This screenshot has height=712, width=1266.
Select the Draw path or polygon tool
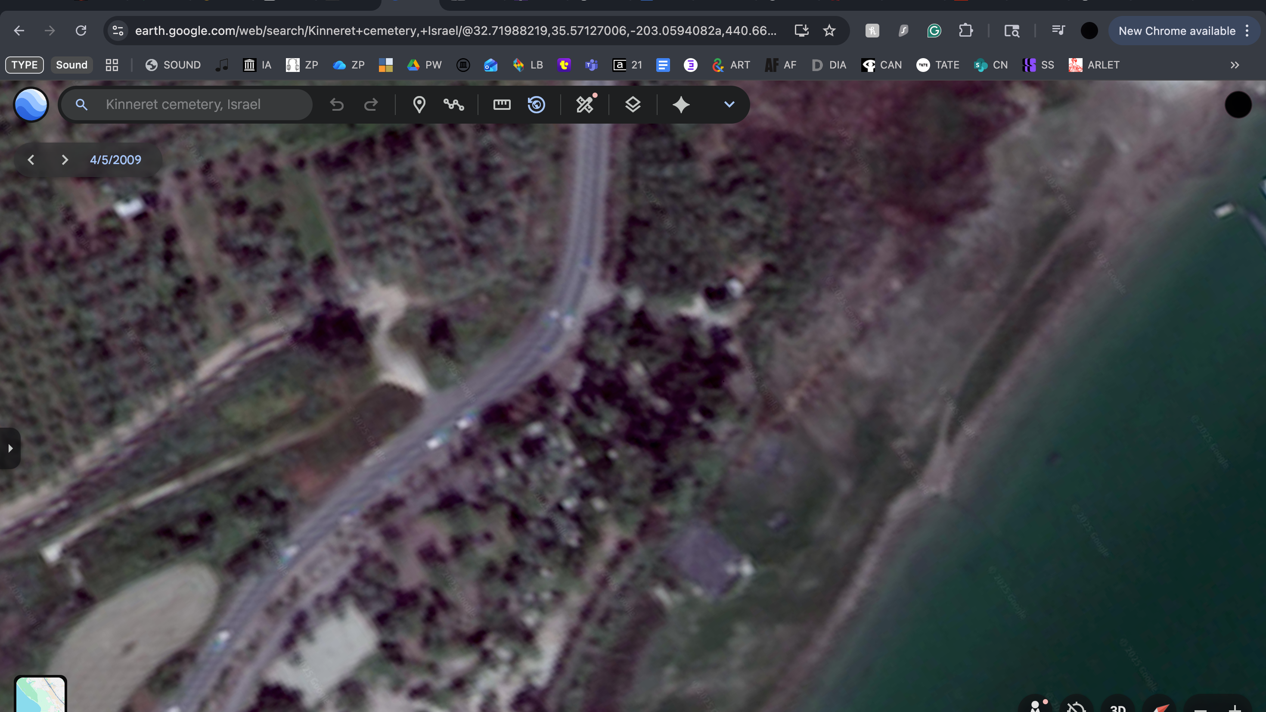453,104
